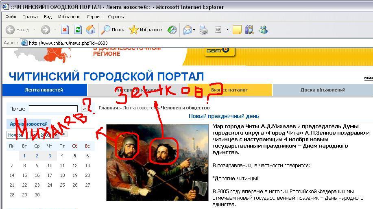The image size is (373, 209).
Task: Click the Forward arrow button
Action: point(46,30)
